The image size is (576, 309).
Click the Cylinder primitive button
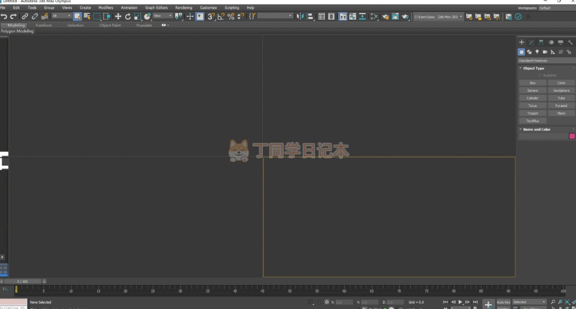[533, 98]
